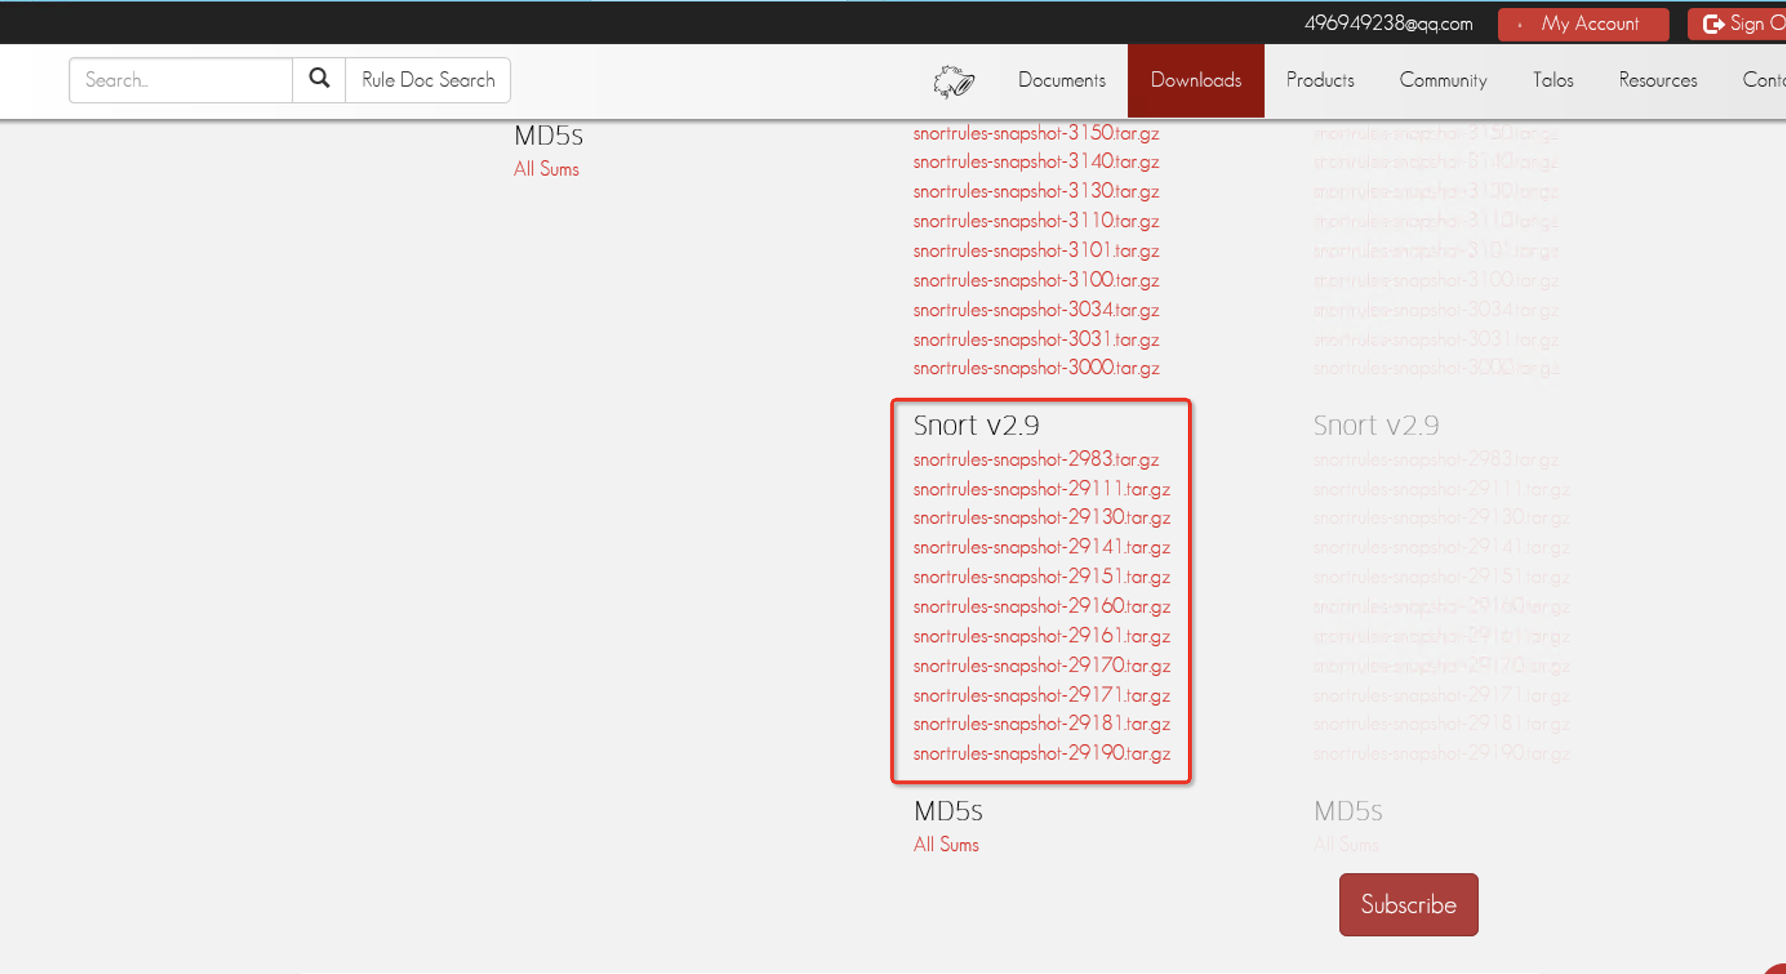Open the Downloads menu
This screenshot has width=1786, height=974.
coord(1195,81)
